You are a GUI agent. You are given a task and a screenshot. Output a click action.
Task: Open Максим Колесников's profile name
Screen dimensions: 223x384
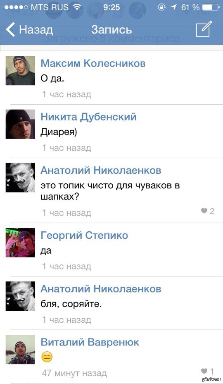[93, 63]
